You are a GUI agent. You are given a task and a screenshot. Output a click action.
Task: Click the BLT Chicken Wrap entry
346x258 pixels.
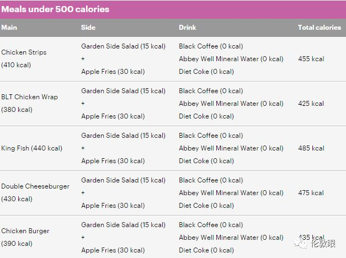29,97
